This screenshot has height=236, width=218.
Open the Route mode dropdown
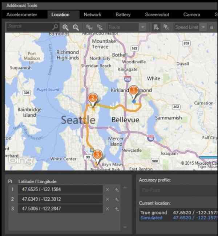(x=127, y=27)
